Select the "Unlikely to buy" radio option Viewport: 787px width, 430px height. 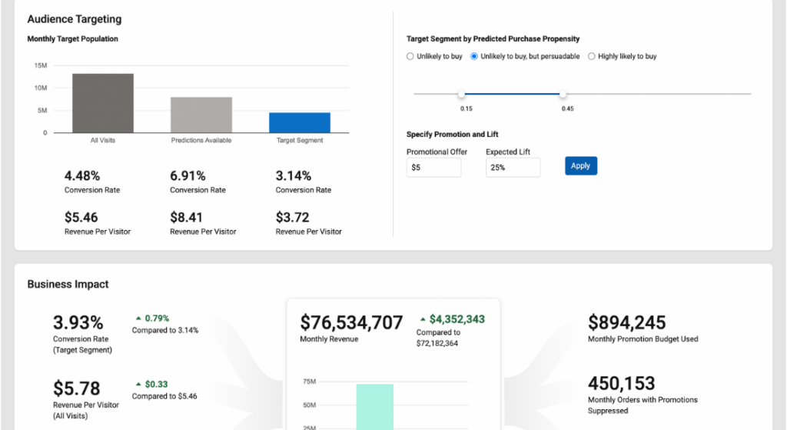click(410, 56)
